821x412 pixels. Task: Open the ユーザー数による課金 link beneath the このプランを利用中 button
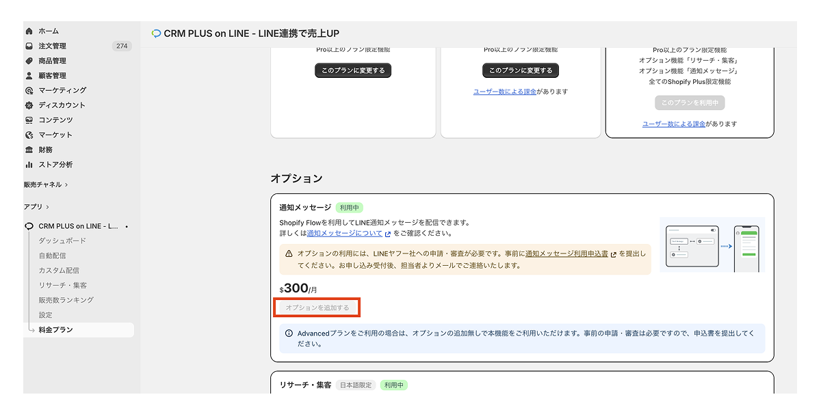point(674,124)
